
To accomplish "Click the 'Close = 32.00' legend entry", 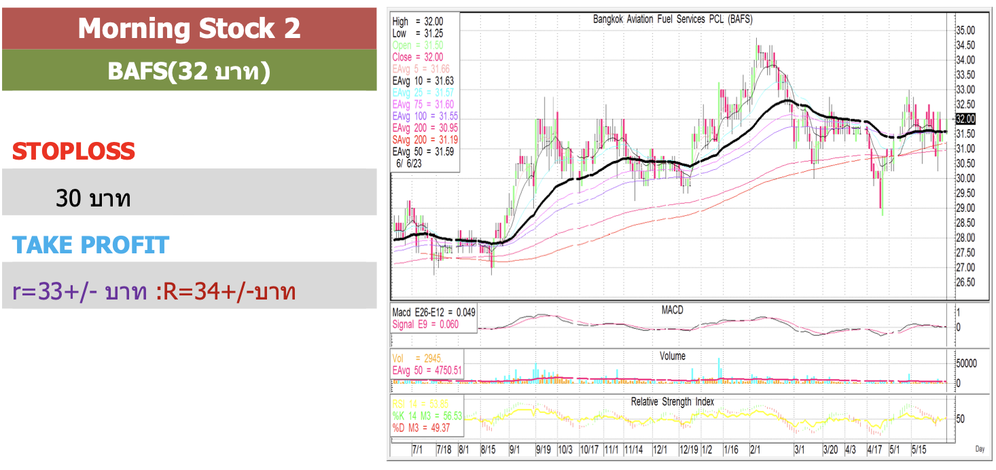I will coord(418,57).
